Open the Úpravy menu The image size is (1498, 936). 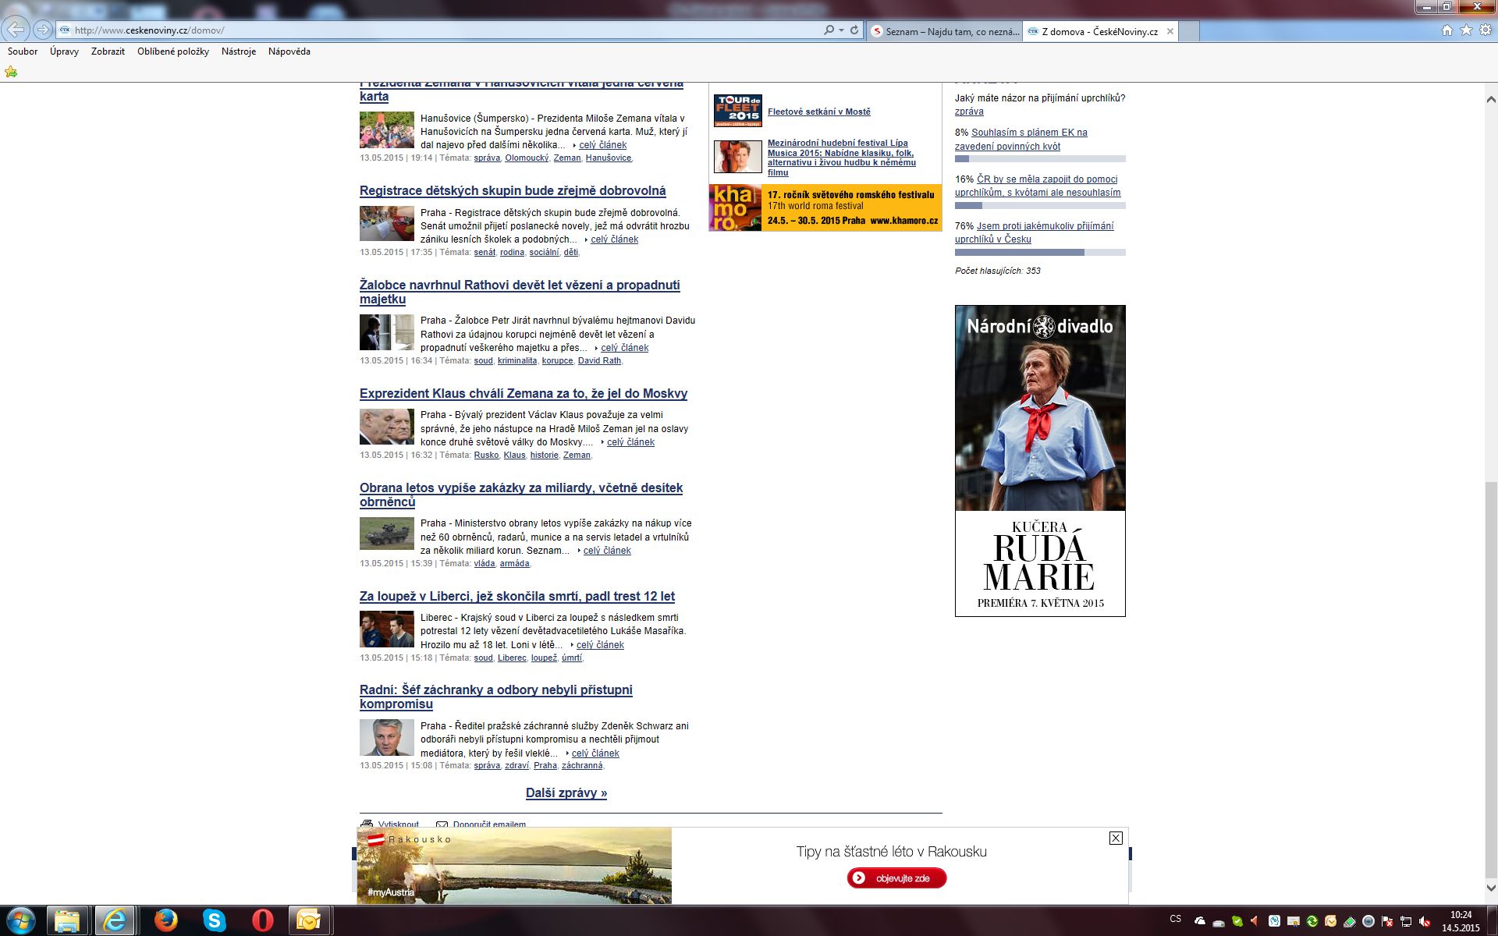[x=64, y=51]
